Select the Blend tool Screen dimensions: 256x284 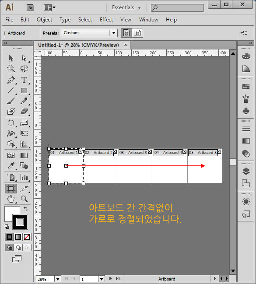24,166
